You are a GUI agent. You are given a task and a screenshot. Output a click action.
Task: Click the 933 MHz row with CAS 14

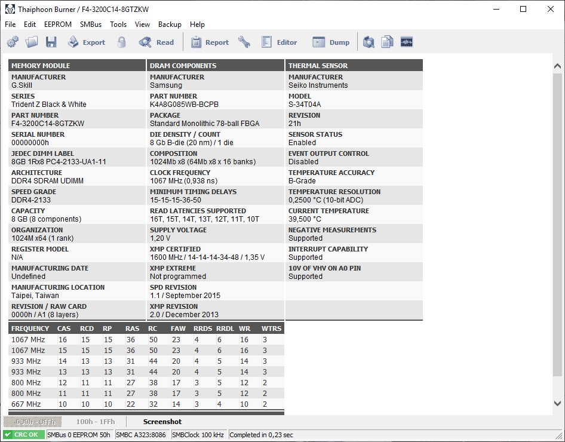pos(146,361)
